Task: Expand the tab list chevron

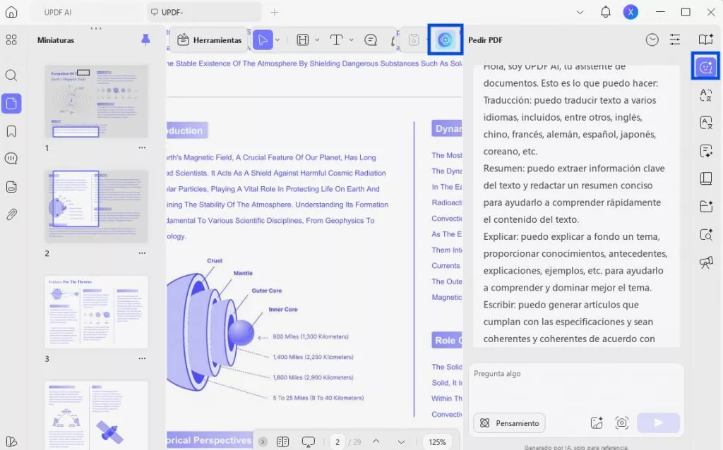Action: click(580, 13)
